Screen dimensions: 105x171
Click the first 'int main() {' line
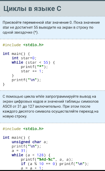(x=16, y=54)
